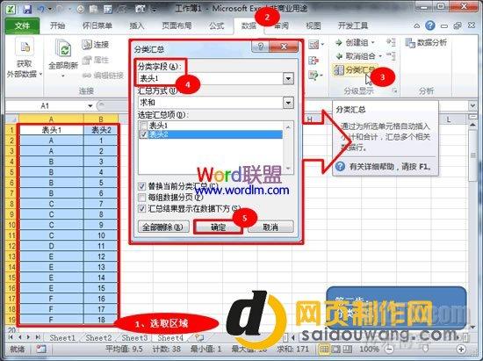Click the Undo arrow icon
The image size is (483, 361).
[x=41, y=9]
